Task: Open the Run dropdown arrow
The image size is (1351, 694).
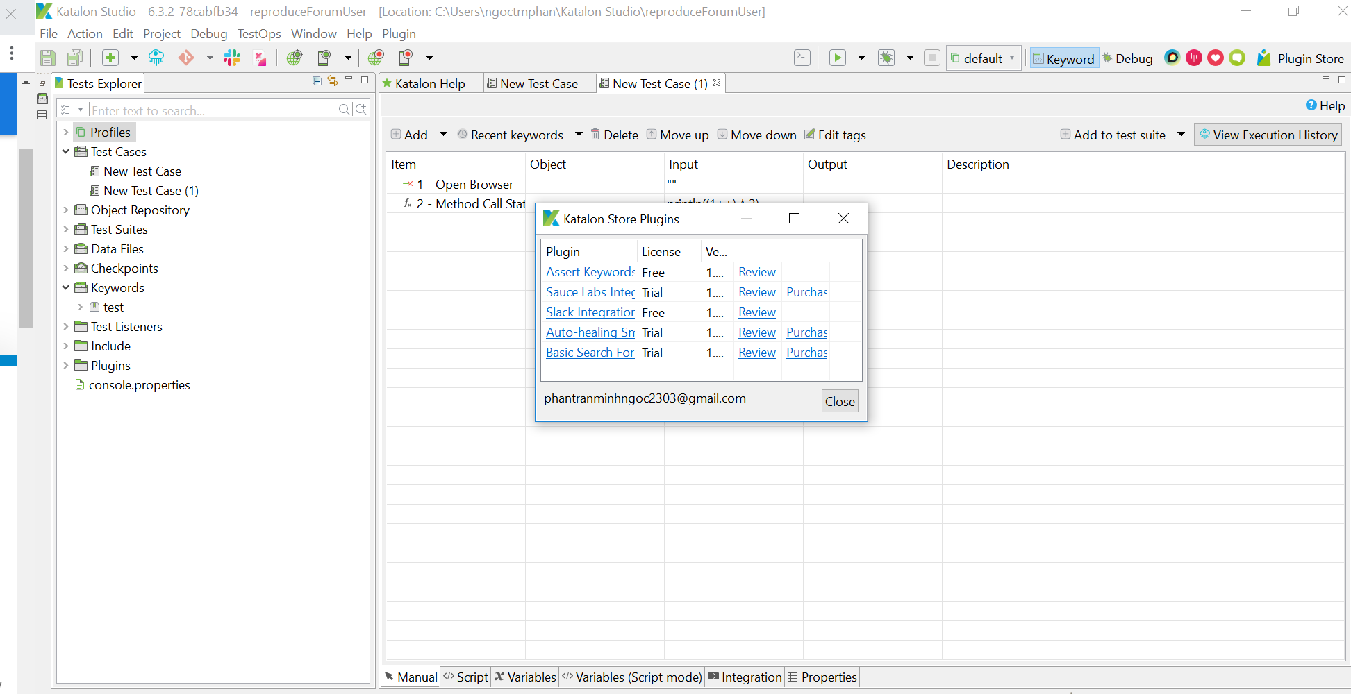Action: (861, 58)
